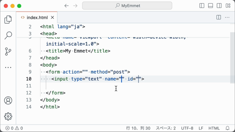
Task: Open the Customize Layout menu
Action: [x=228, y=6]
